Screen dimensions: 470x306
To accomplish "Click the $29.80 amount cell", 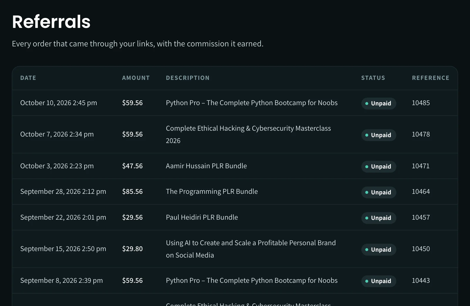I will pos(132,249).
